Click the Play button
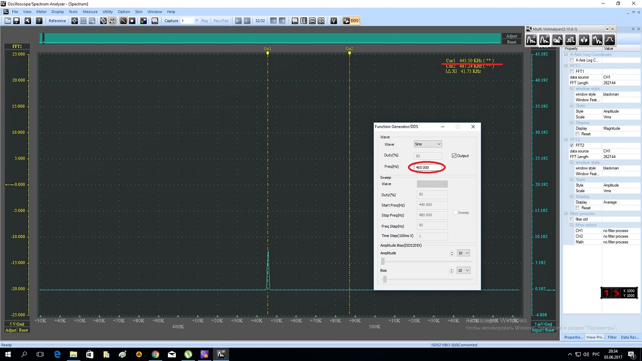This screenshot has width=642, height=361. click(x=204, y=21)
